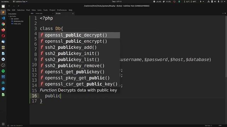Click the Function kind link in tooltip

(48, 90)
